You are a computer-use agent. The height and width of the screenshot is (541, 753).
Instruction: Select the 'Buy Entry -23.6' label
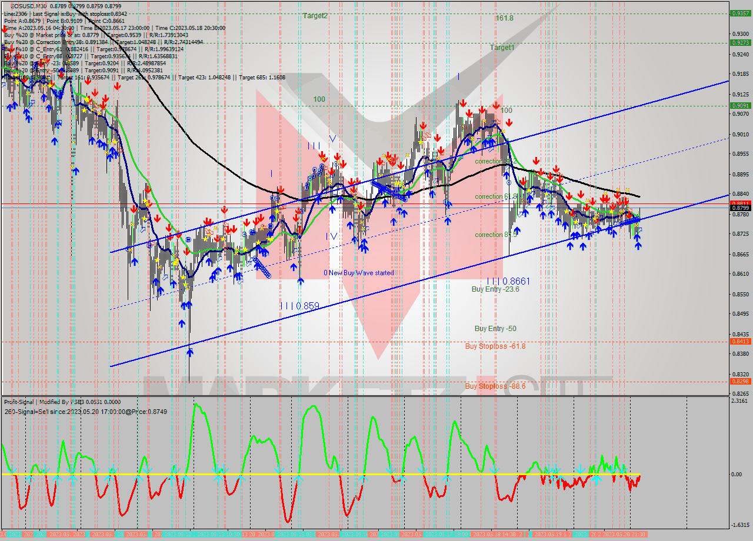coord(495,289)
